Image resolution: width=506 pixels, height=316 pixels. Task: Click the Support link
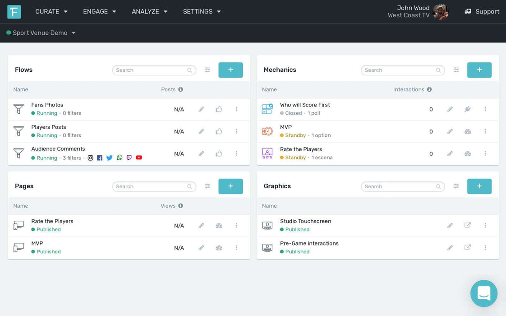482,12
